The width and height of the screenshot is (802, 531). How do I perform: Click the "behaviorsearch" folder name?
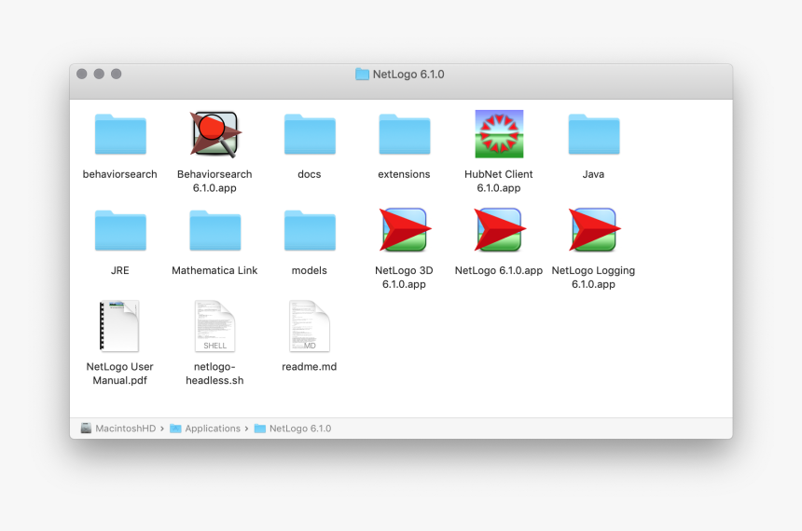click(120, 174)
